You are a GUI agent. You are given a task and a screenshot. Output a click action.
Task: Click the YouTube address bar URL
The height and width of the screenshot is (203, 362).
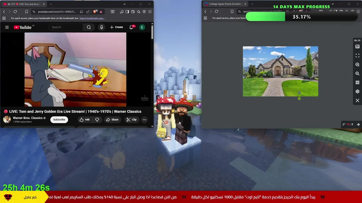[x=57, y=12]
